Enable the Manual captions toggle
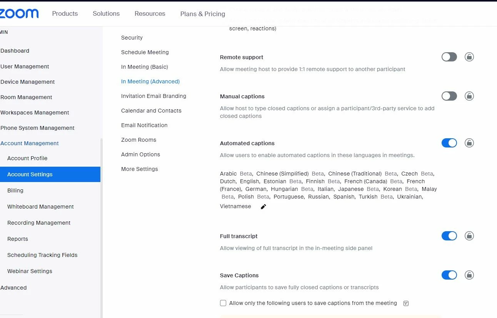This screenshot has height=318, width=497. tap(449, 96)
